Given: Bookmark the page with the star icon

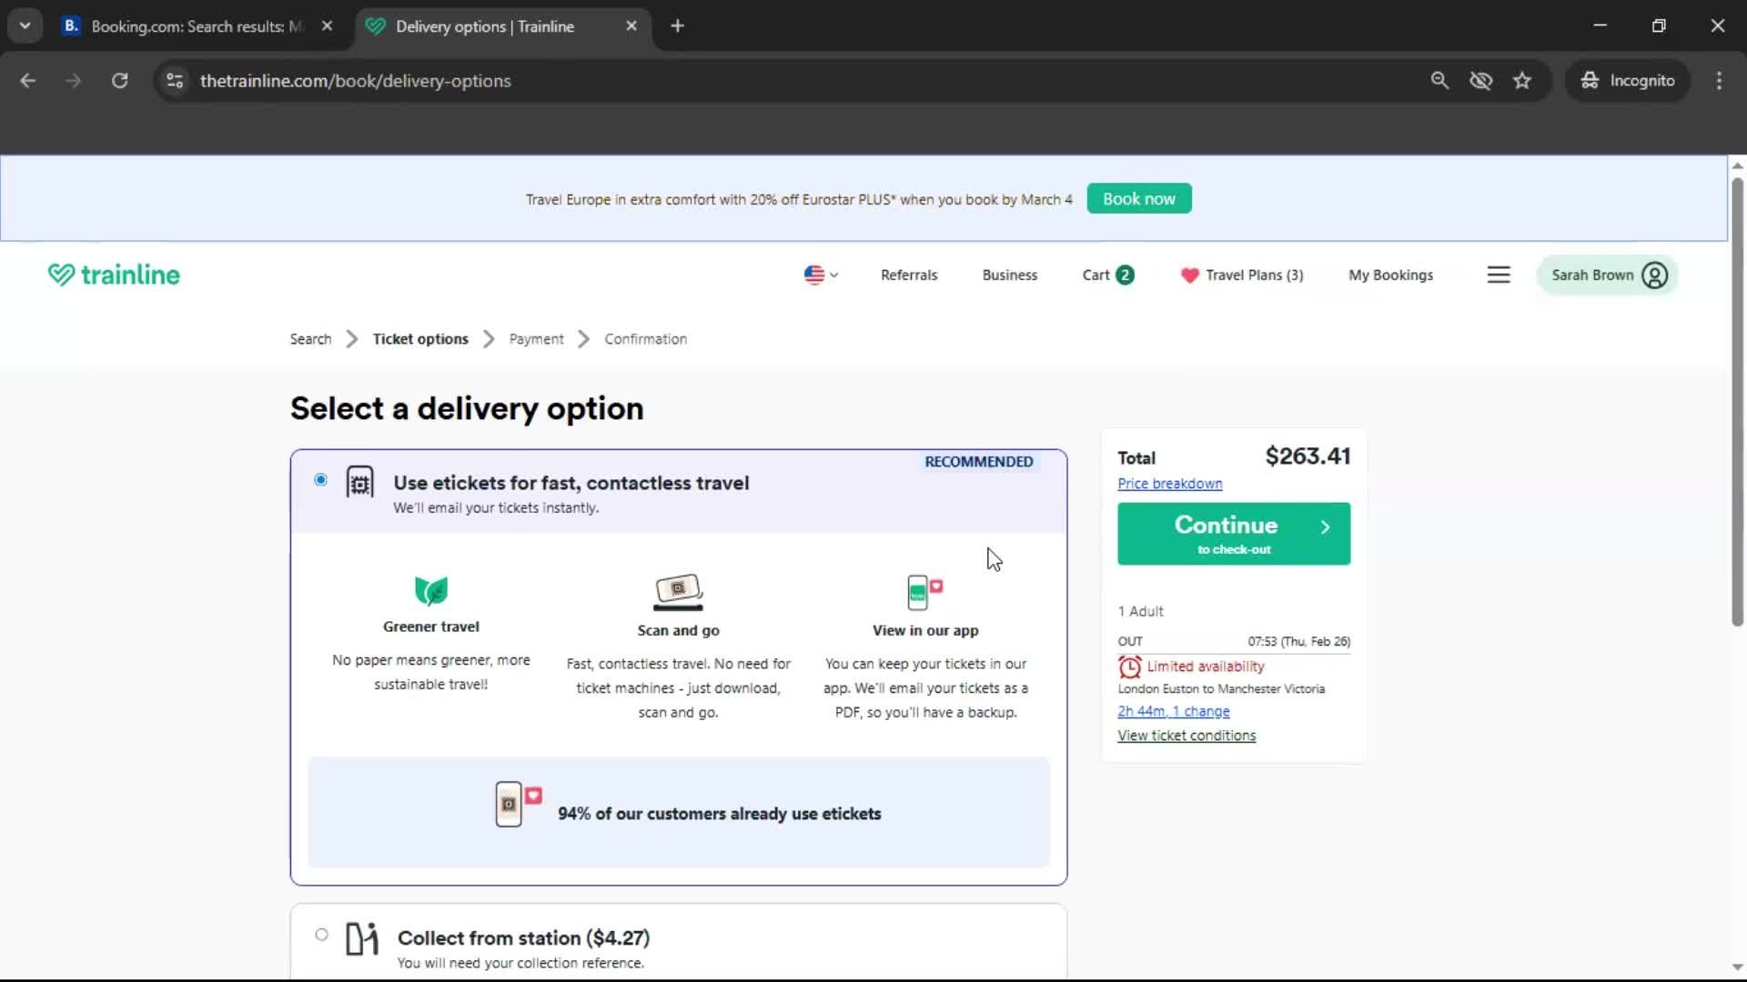Looking at the screenshot, I should (x=1522, y=80).
